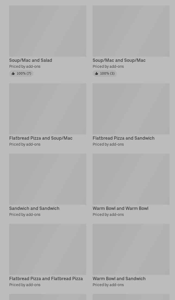Image resolution: width=175 pixels, height=300 pixels.
Task: Click the Soup/Mac and Salad title
Action: point(31,60)
